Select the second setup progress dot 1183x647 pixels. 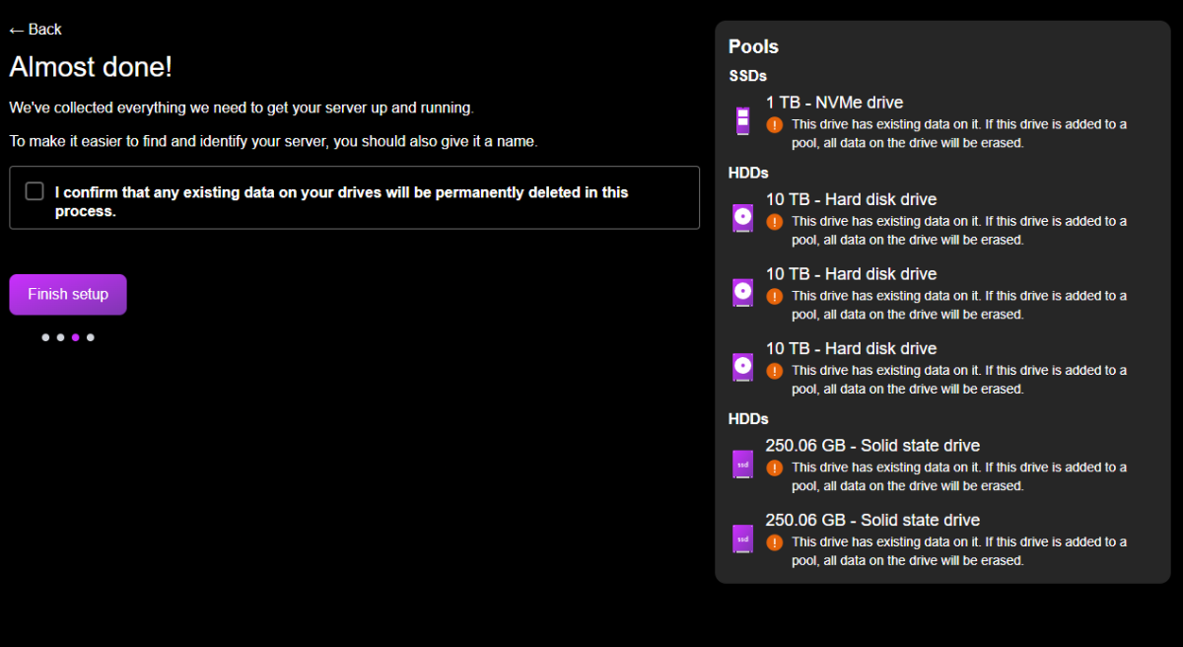(60, 337)
